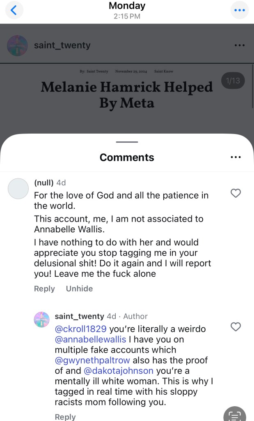Open the @ckroll1829 mention

[x=81, y=329]
